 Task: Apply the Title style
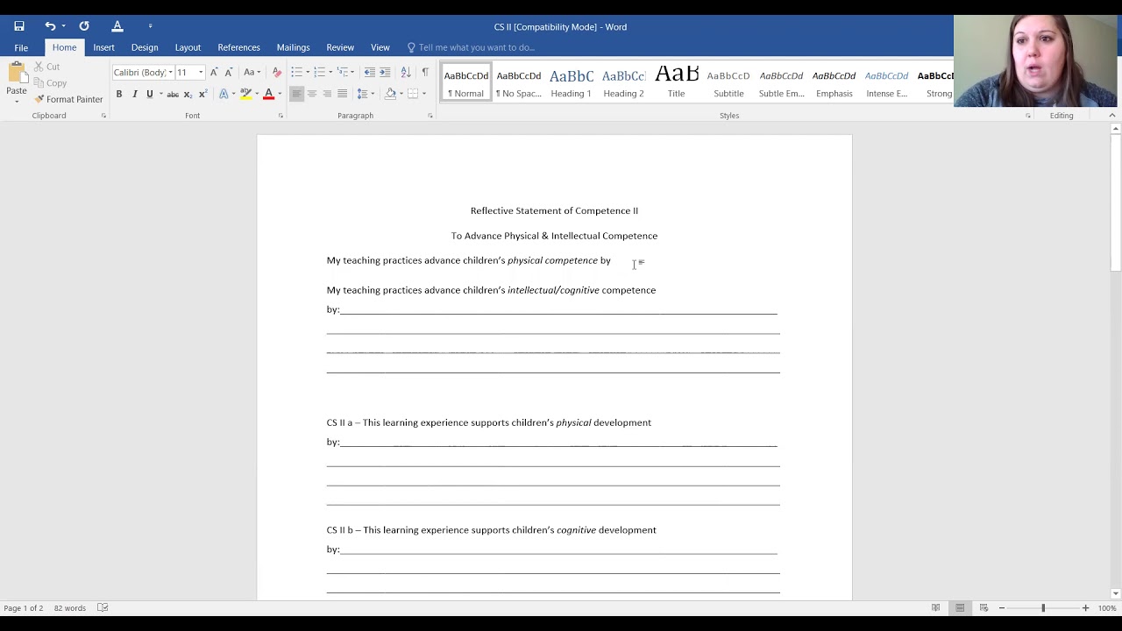click(x=676, y=82)
